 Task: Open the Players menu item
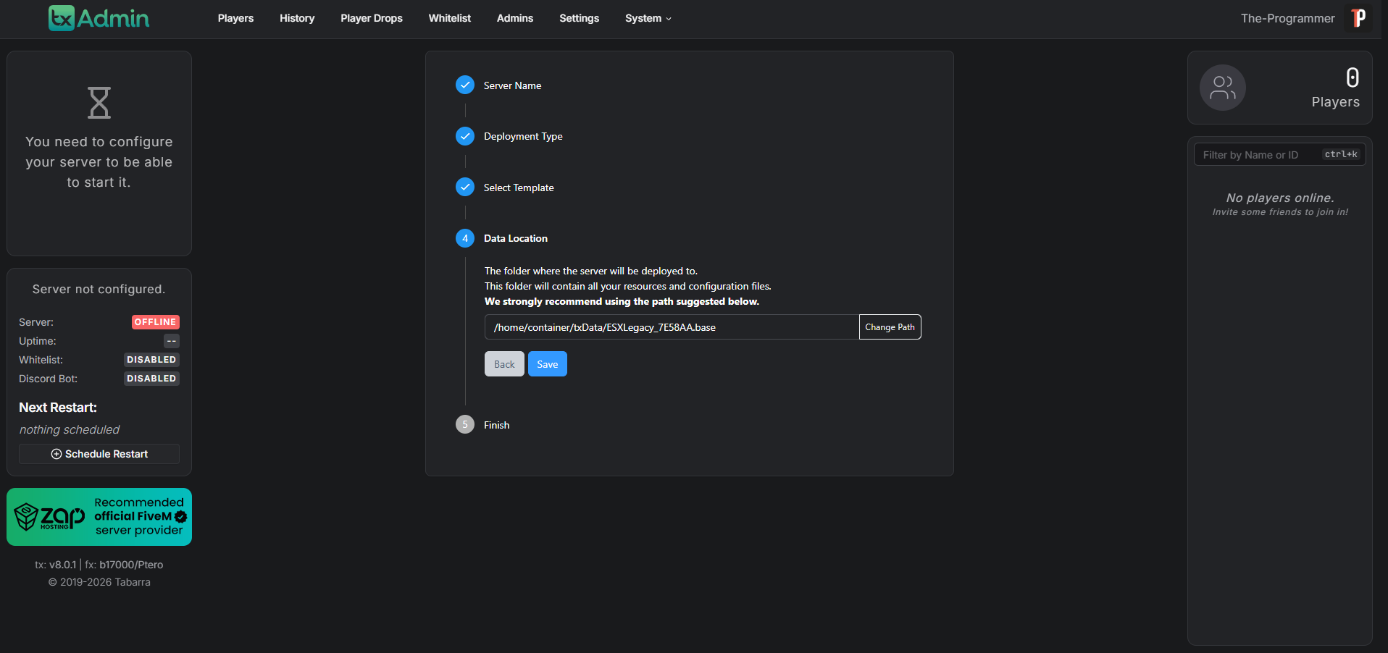(x=235, y=18)
